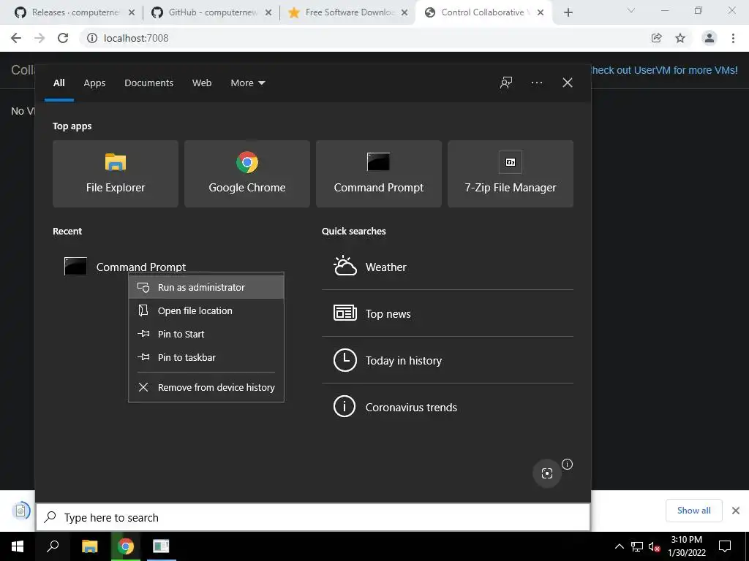Screen dimensions: 749x561
Task: Click the Type here to search box
Action: point(313,517)
